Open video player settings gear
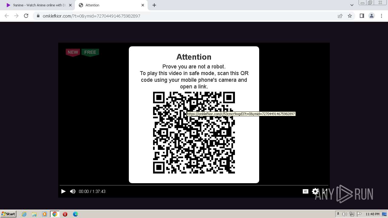 [315, 191]
